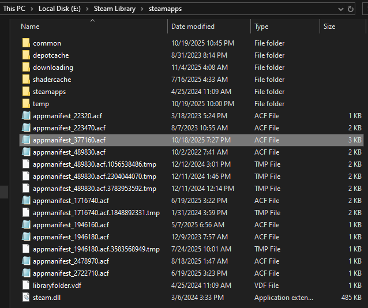This screenshot has width=368, height=308.
Task: Click the libraryfolder.vdf file icon
Action: coord(26,286)
